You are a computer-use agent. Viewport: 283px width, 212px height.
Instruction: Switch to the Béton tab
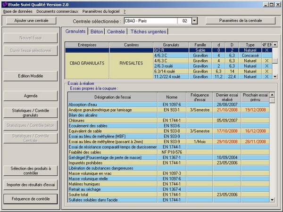[97, 32]
